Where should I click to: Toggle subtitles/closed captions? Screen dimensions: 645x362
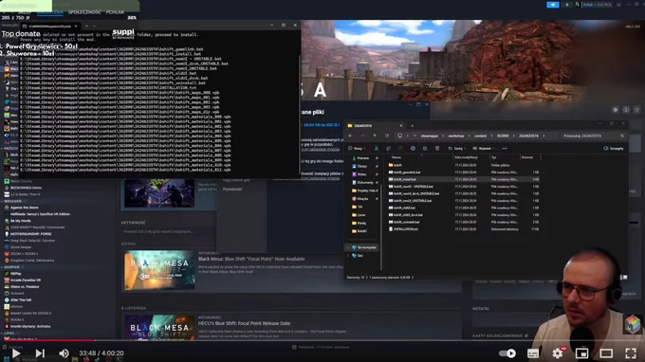(x=533, y=353)
